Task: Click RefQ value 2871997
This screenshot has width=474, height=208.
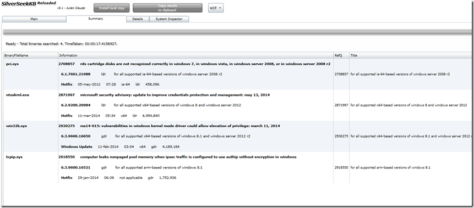Action: [x=341, y=105]
